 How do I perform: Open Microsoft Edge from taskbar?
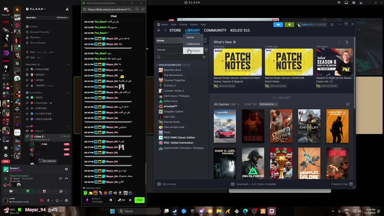(x=245, y=211)
